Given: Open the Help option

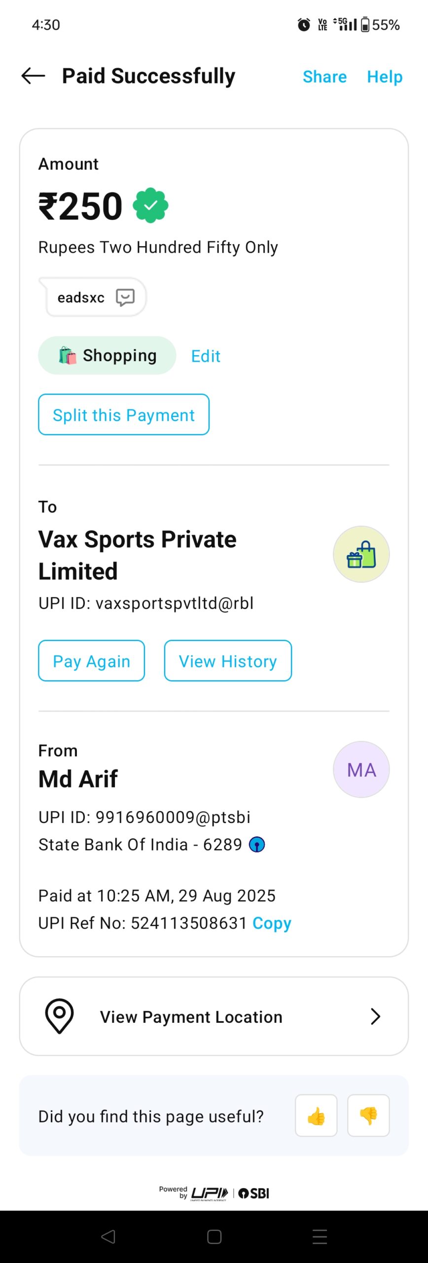Looking at the screenshot, I should [x=385, y=77].
